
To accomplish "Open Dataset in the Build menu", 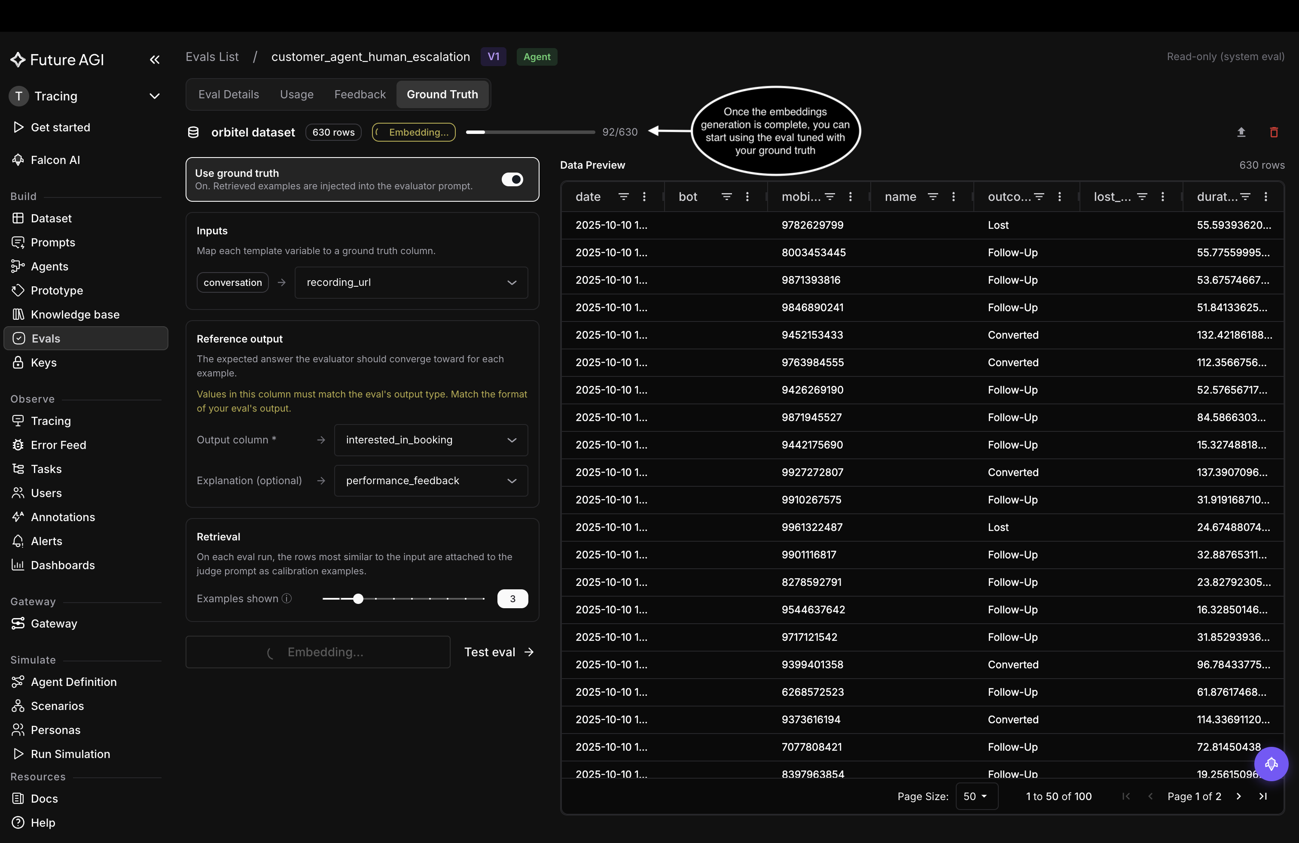I will pyautogui.click(x=85, y=218).
